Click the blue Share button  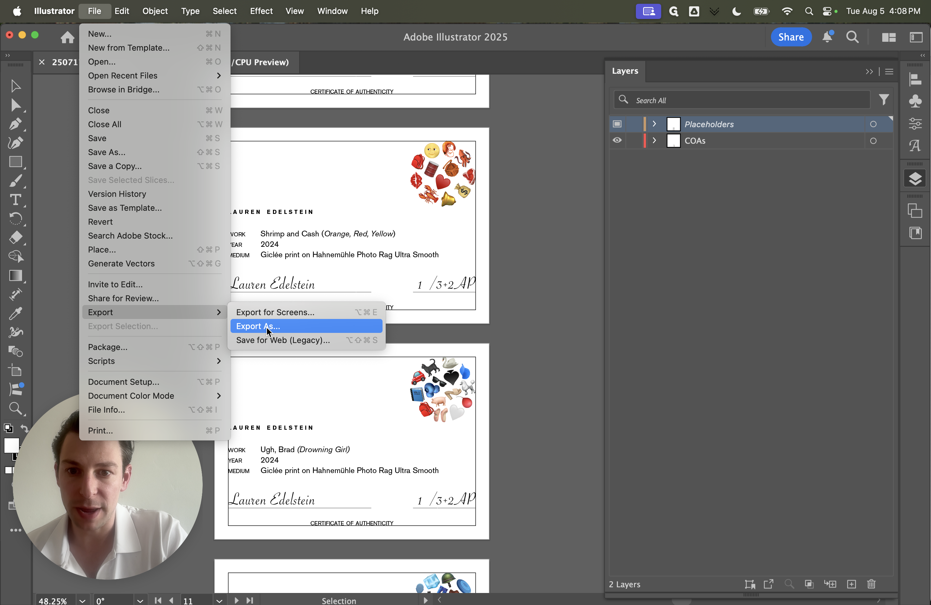point(791,37)
